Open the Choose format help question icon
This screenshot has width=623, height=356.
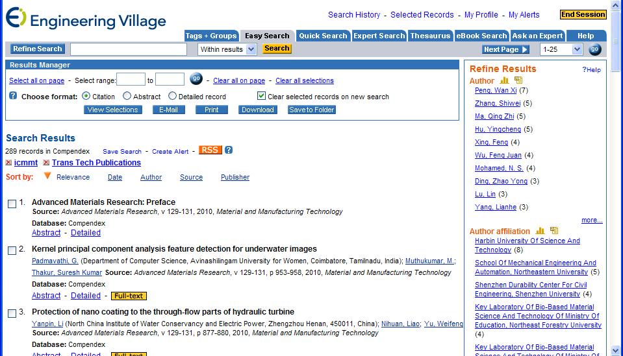point(13,95)
